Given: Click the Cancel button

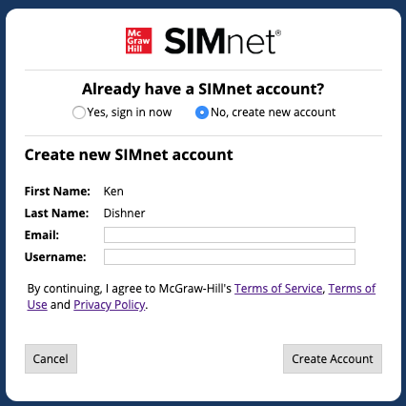Looking at the screenshot, I should (51, 358).
